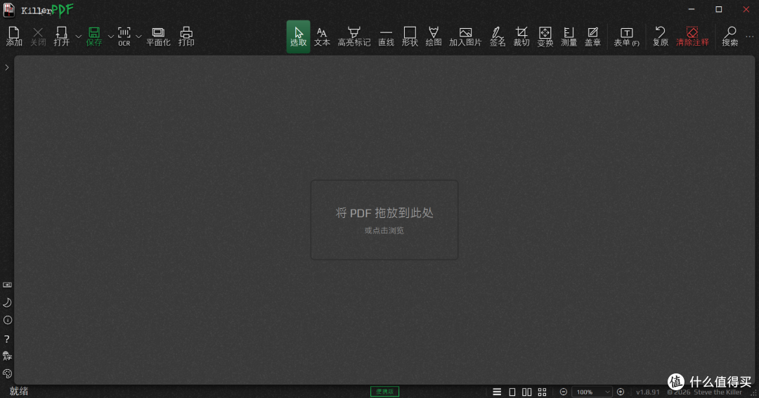Click the 就绪 status text
Viewport: 759px width, 398px height.
pyautogui.click(x=19, y=391)
